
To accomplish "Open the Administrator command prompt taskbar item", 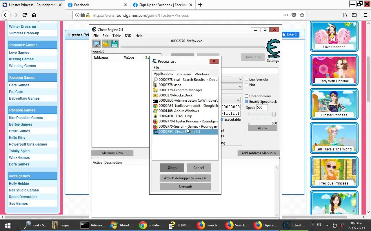I will [92, 225].
